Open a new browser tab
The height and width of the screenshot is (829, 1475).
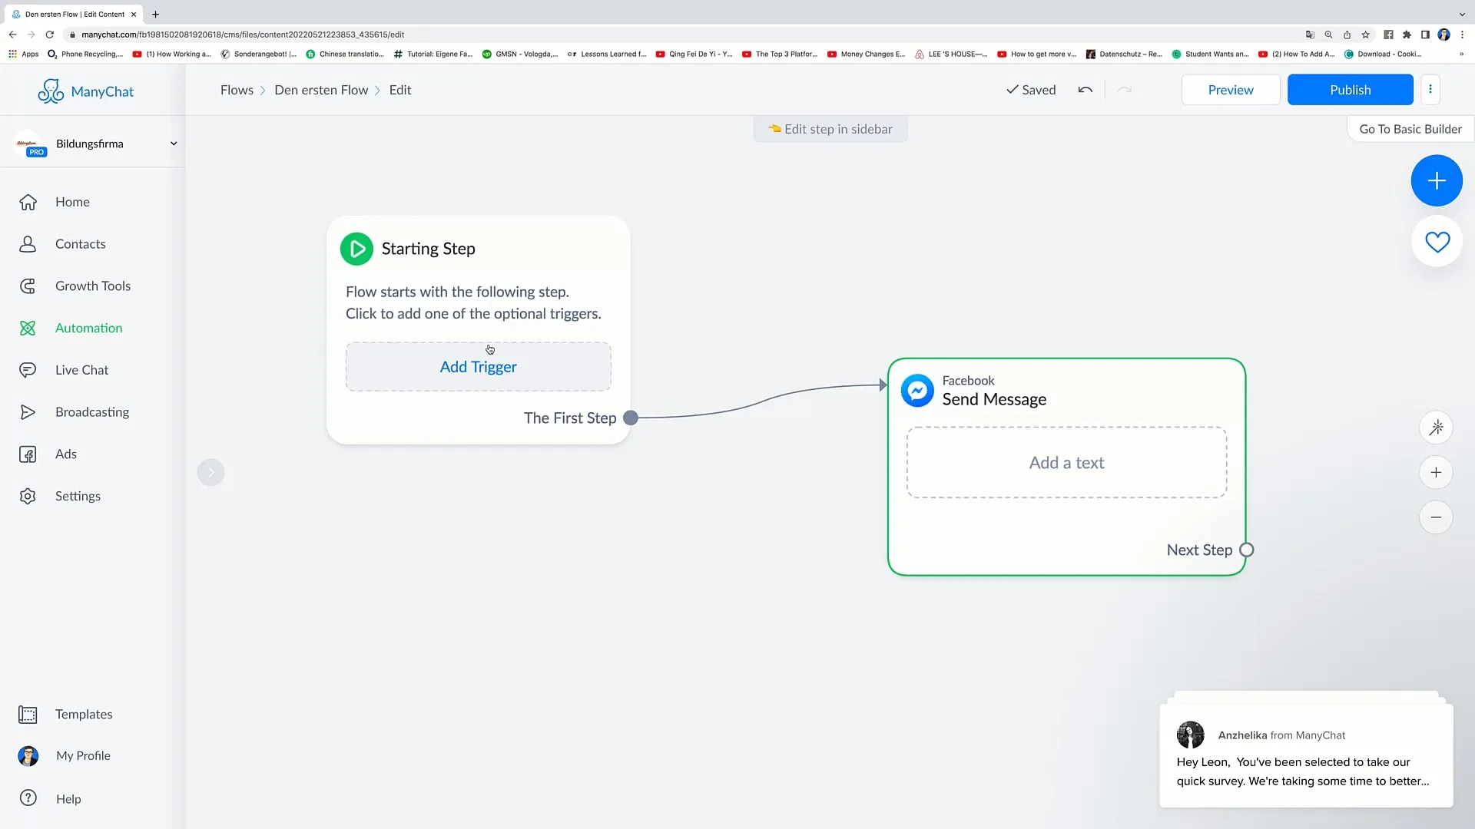(155, 14)
